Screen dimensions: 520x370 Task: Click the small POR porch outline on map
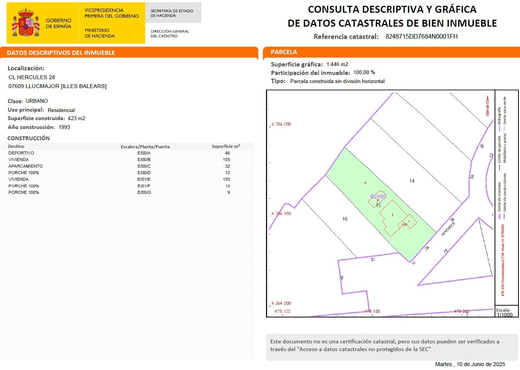click(405, 224)
